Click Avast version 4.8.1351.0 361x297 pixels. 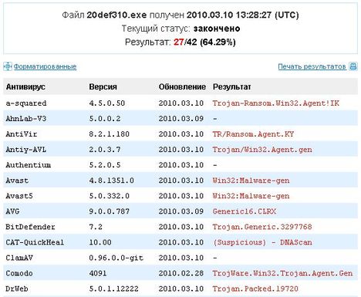(111, 181)
